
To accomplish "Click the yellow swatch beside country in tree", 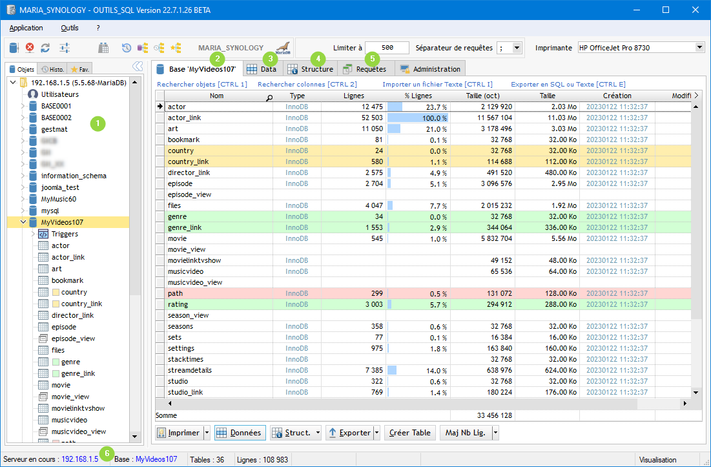I will click(56, 292).
